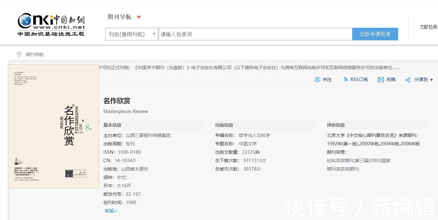Image resolution: width=438 pixels, height=220 pixels.
Task: Select the 评价信息 section header
Action: (336, 125)
